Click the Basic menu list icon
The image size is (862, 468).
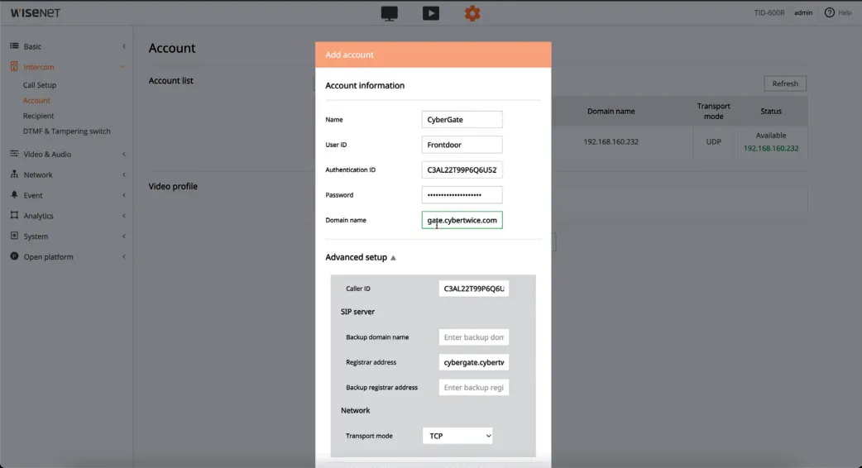point(14,46)
